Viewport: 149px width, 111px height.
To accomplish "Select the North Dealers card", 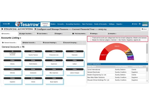I will coord(33,63).
